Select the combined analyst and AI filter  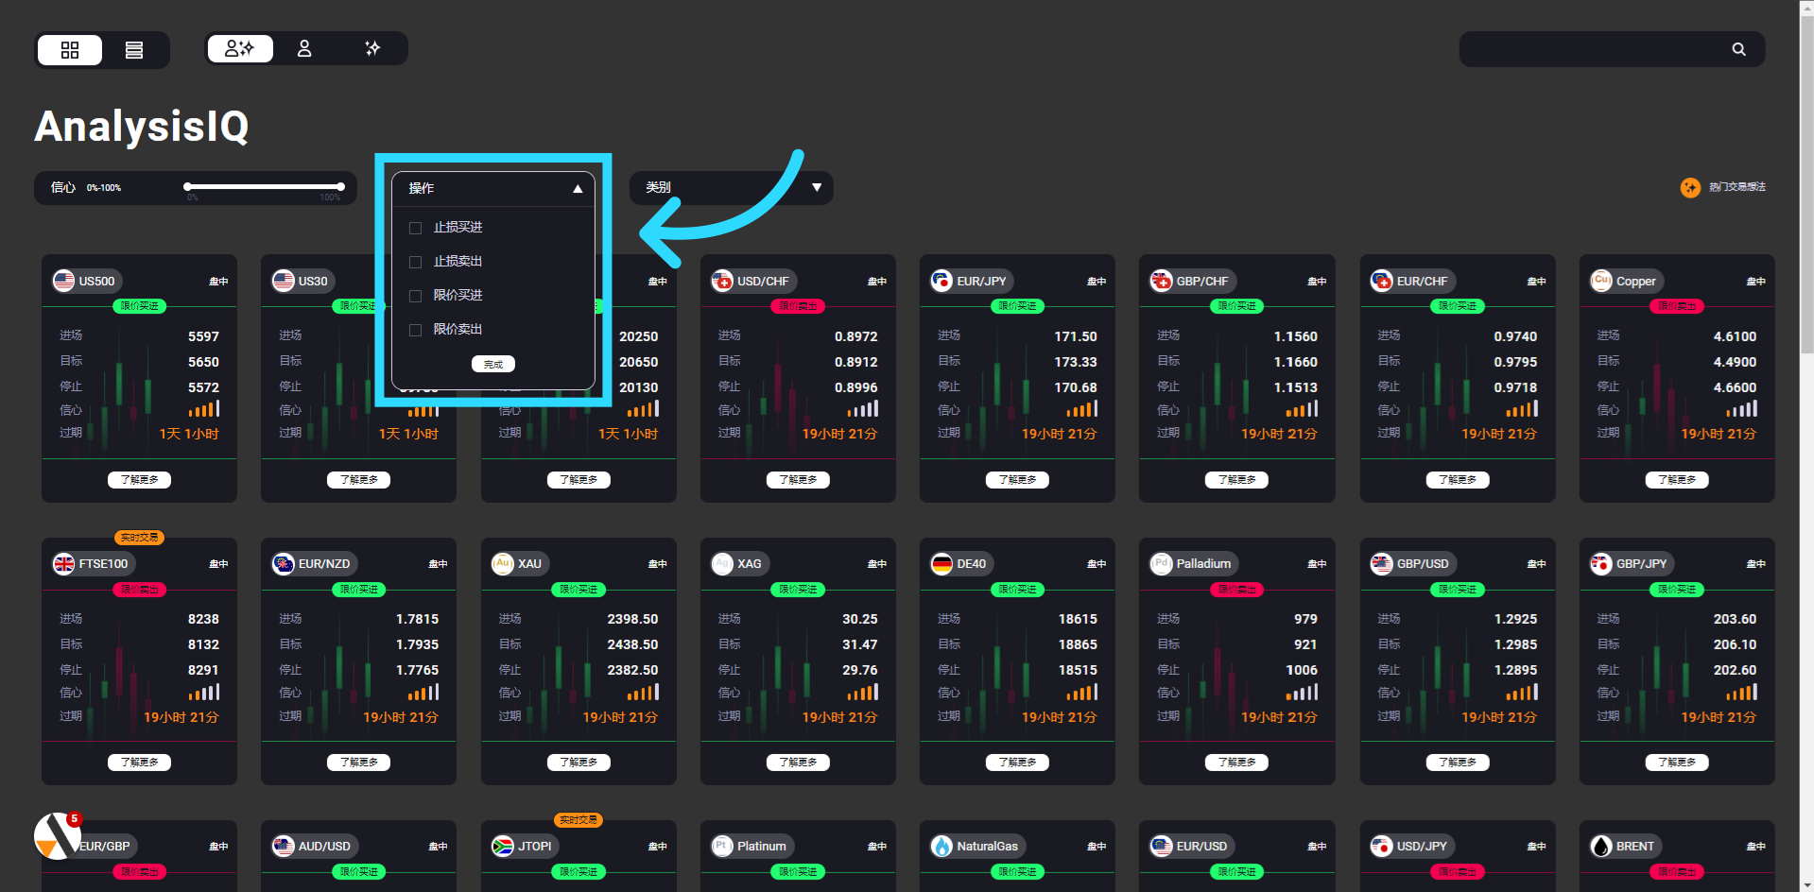pos(240,48)
